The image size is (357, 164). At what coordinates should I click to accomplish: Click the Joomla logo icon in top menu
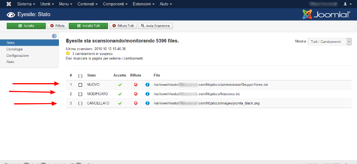tap(9, 4)
